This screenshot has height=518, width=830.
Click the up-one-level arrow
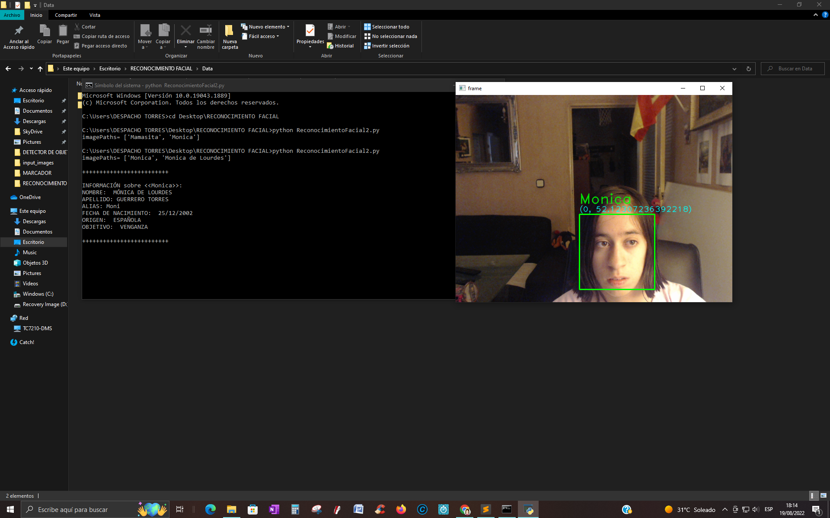tap(40, 69)
